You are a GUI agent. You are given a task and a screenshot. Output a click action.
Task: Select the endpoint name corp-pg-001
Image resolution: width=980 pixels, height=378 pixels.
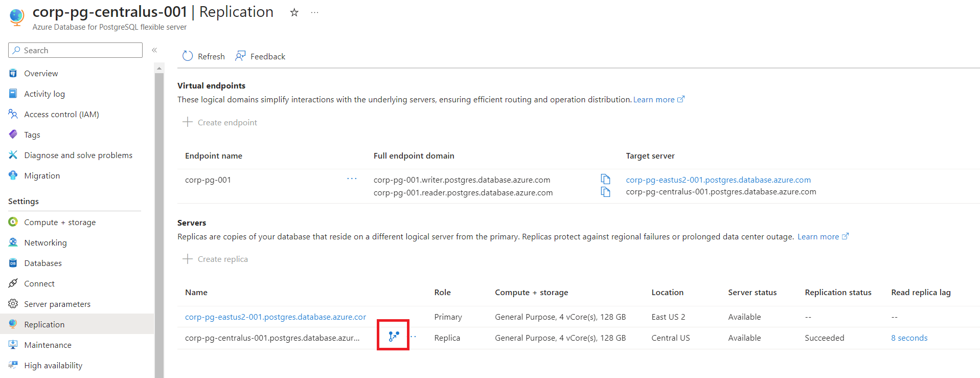208,180
